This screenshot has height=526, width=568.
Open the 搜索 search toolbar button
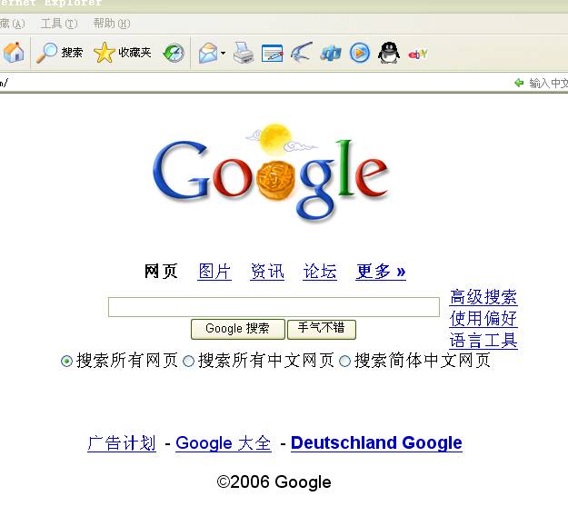(60, 53)
